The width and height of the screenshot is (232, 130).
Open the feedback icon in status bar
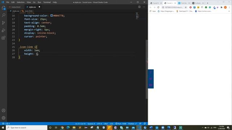(x=140, y=123)
